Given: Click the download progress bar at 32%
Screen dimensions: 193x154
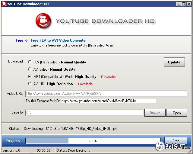Looking at the screenshot, I should point(93,141).
